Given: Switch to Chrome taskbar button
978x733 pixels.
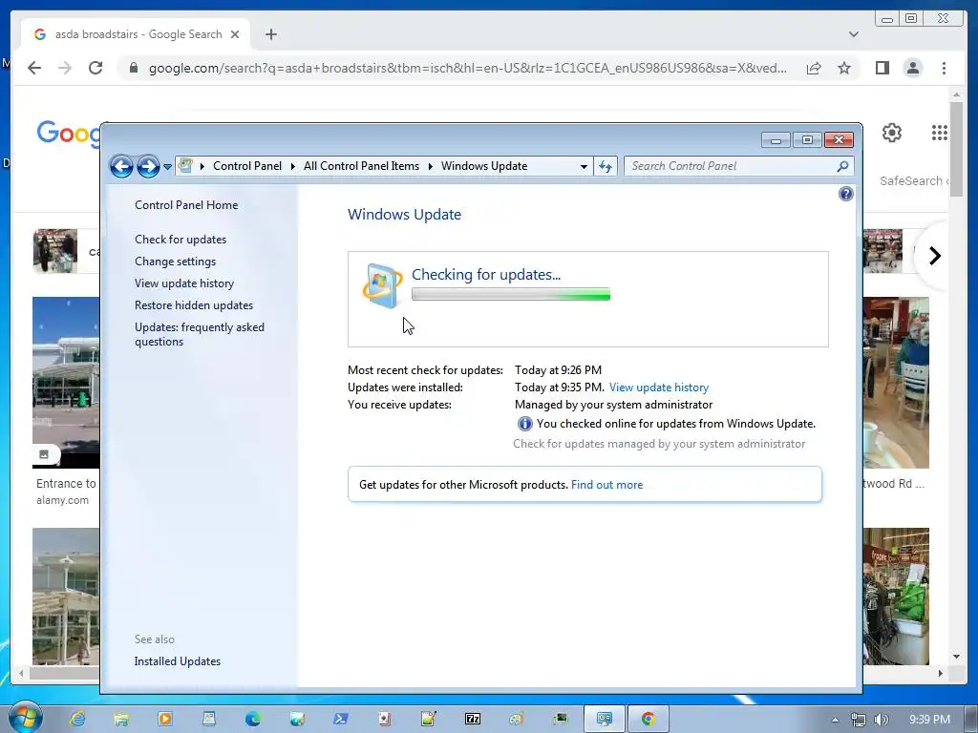Looking at the screenshot, I should [648, 719].
